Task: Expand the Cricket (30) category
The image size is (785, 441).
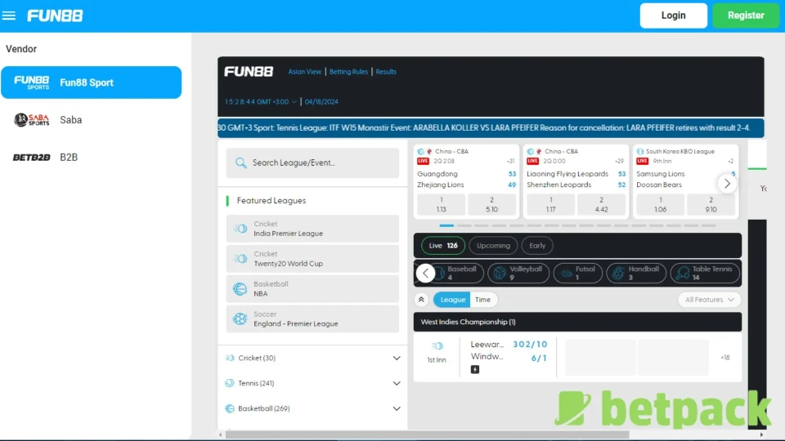Action: click(x=396, y=358)
